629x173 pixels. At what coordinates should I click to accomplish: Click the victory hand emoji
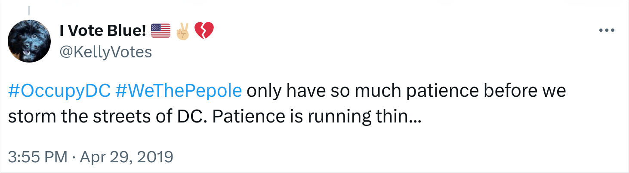(x=183, y=31)
